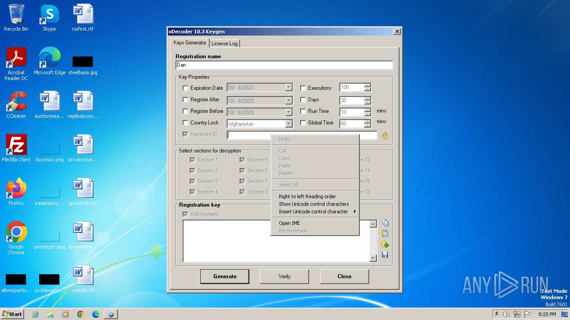Open repliesbuyin document icon on desktop

coord(83,105)
